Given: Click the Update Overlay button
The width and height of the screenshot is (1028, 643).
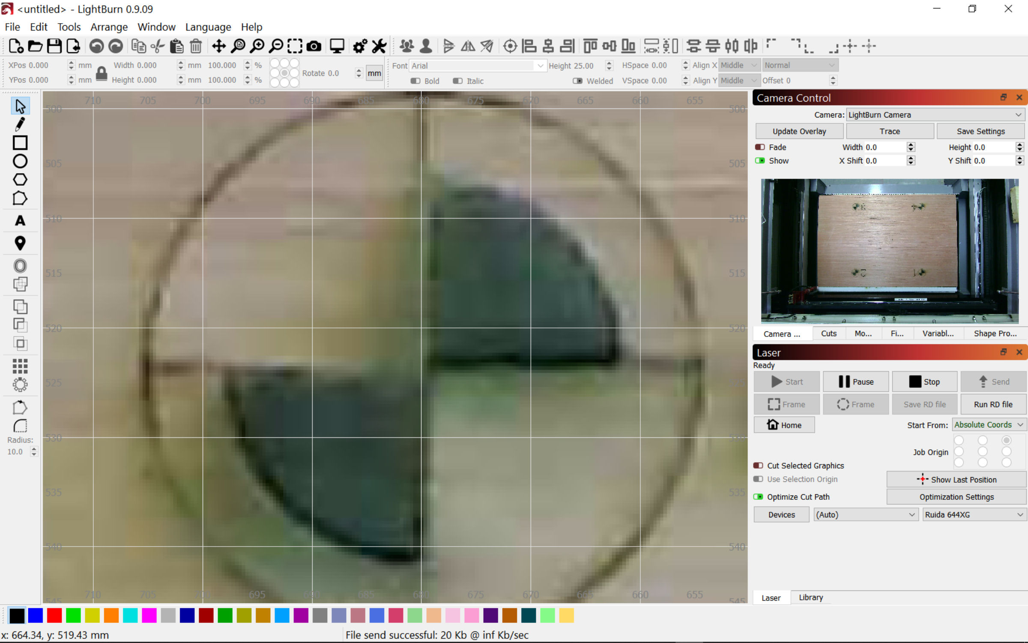Looking at the screenshot, I should (799, 131).
